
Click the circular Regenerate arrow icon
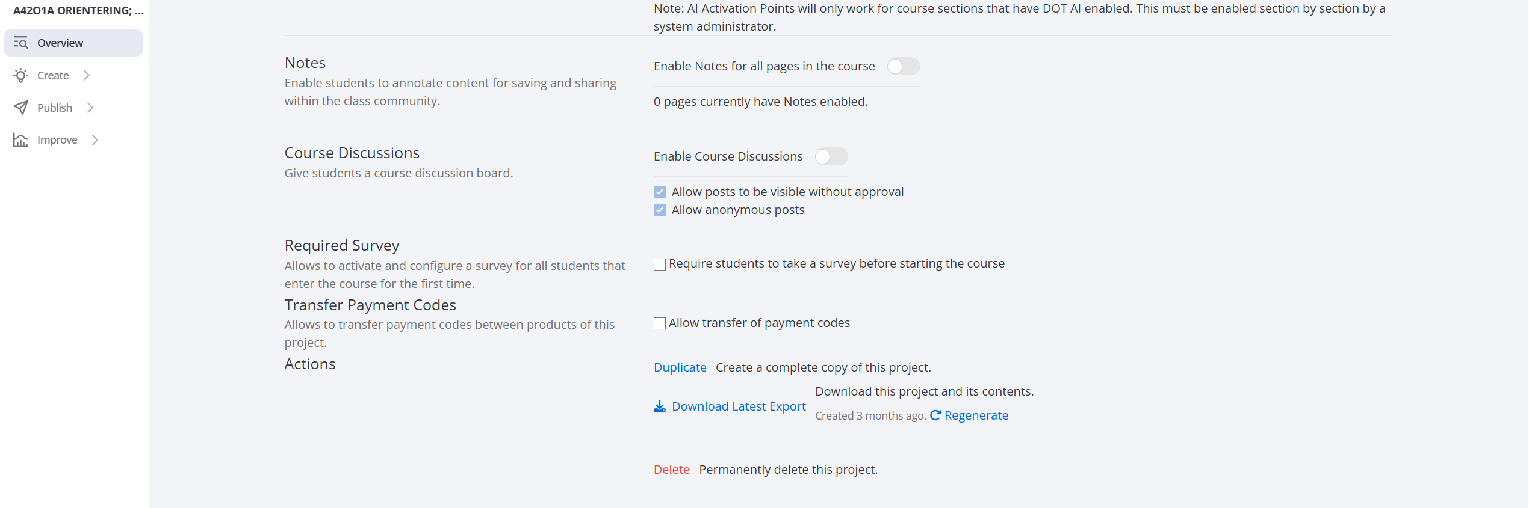click(935, 415)
